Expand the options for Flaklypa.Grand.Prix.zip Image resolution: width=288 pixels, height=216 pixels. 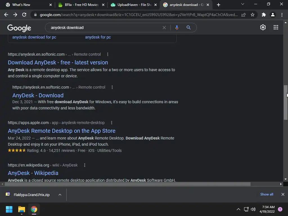(x=60, y=195)
